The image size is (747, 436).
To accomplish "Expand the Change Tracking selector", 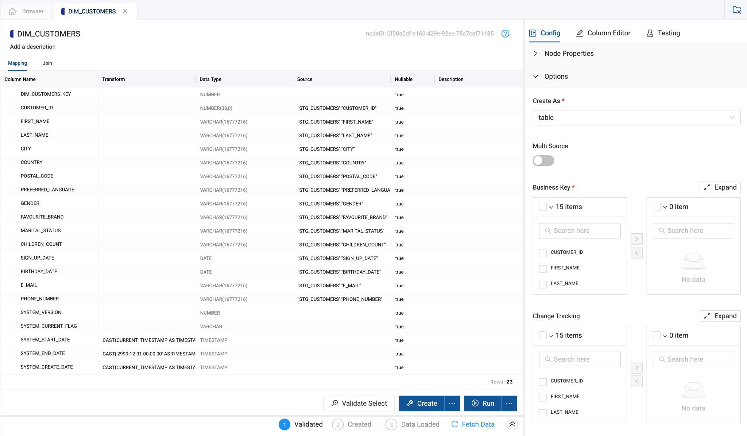I will (x=720, y=316).
